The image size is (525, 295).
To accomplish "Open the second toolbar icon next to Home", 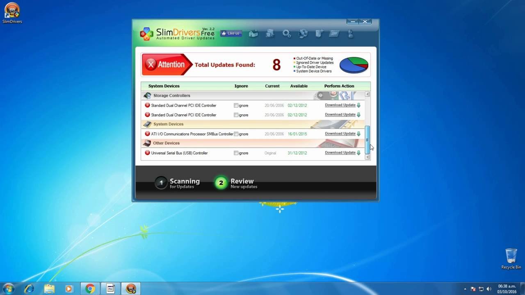I will (x=270, y=34).
